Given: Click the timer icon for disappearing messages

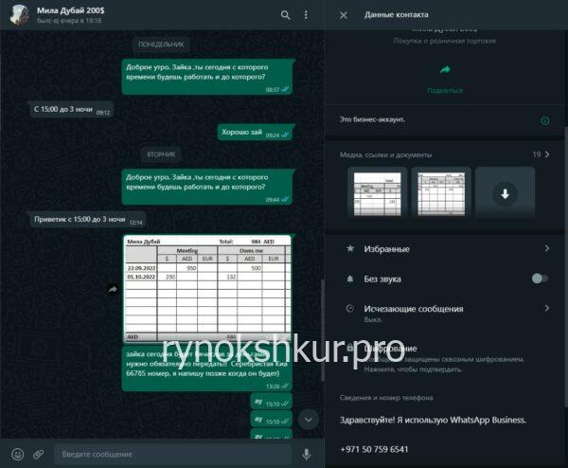Looking at the screenshot, I should pyautogui.click(x=350, y=309).
